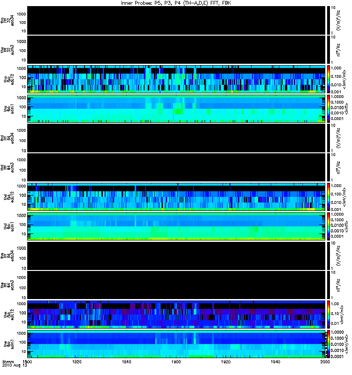Image resolution: width=352 pixels, height=375 pixels.
Task: Click the 1820 time axis label
Action: 77,361
